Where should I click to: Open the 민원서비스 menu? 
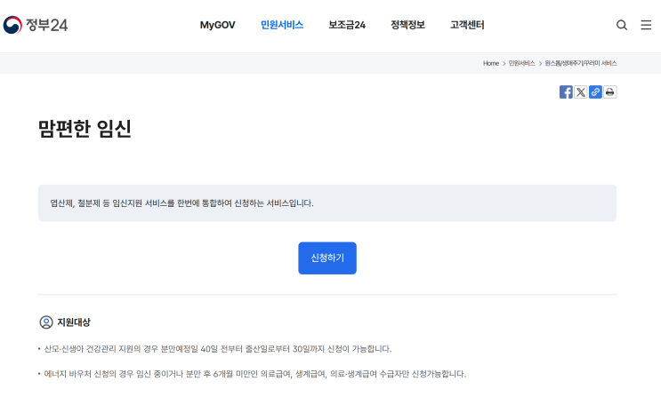click(x=282, y=25)
